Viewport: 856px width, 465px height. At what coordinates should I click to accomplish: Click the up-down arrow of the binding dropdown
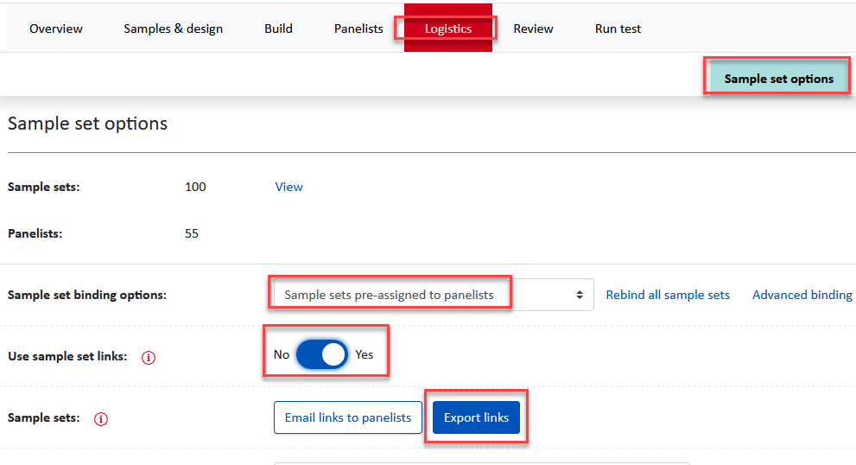(580, 295)
